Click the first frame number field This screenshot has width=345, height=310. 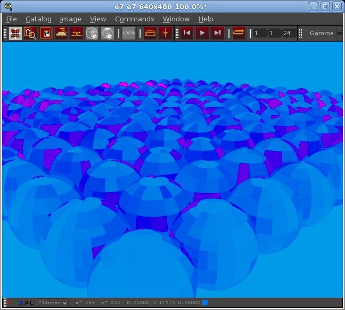click(260, 33)
